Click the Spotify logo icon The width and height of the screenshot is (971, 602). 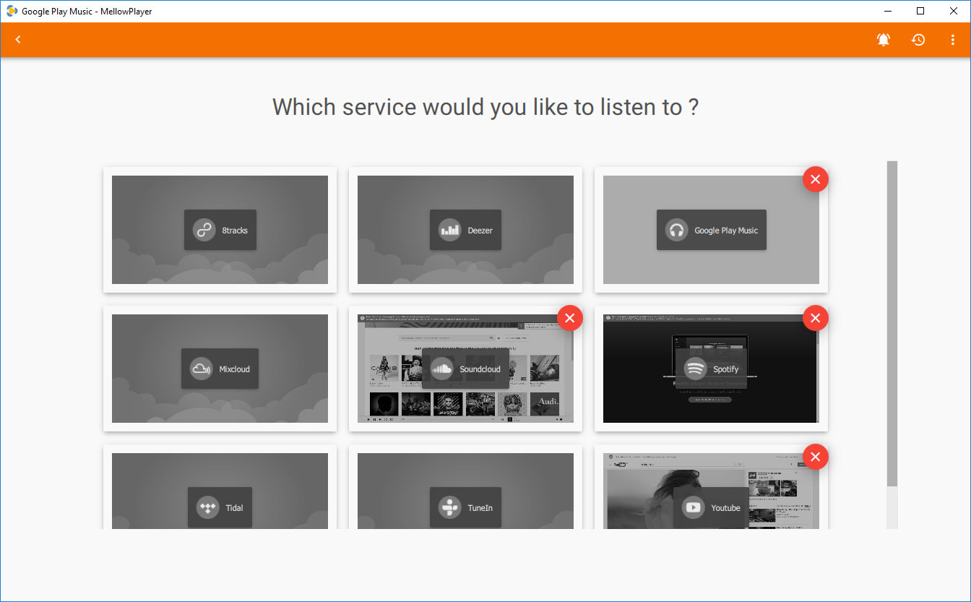pos(695,369)
